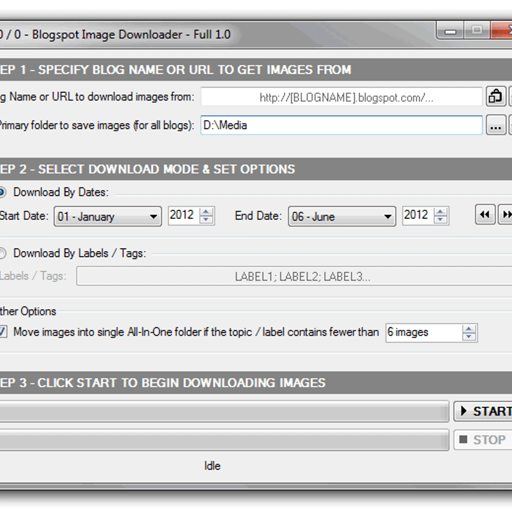Click the Idle status text
The width and height of the screenshot is (512, 512).
click(x=212, y=466)
